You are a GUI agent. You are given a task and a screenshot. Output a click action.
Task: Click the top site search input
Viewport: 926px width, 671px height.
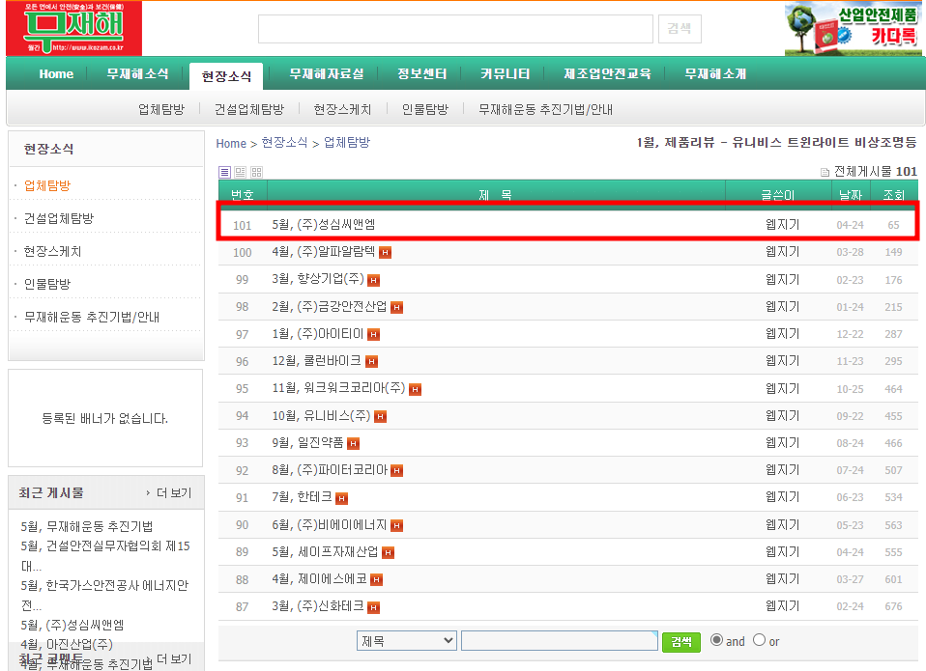pos(455,28)
